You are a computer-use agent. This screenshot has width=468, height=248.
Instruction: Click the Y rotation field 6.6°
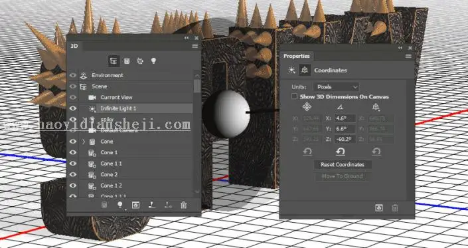[x=345, y=129]
